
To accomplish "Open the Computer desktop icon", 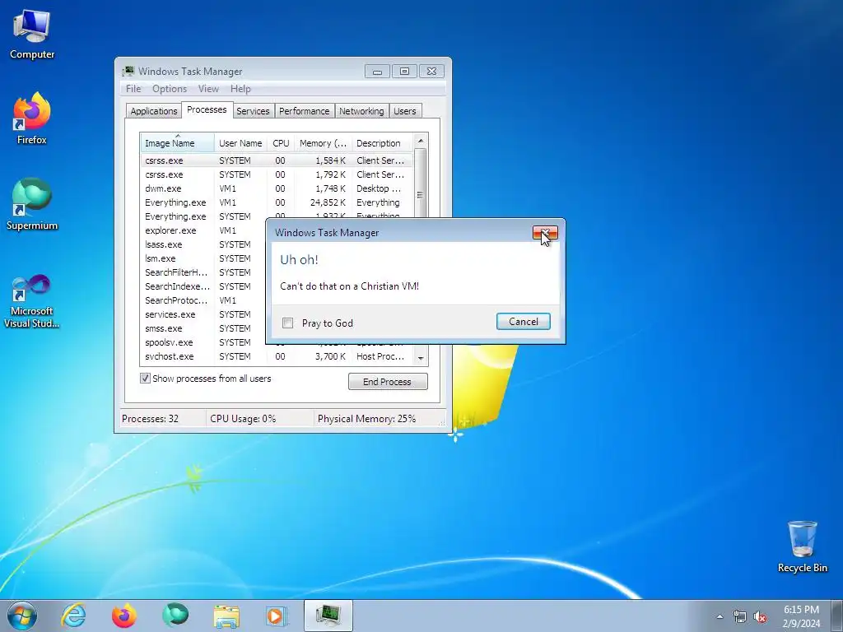I will coord(32,35).
